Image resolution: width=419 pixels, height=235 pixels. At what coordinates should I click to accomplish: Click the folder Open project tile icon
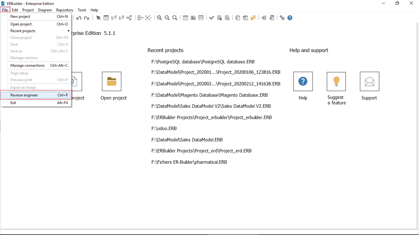(x=112, y=81)
